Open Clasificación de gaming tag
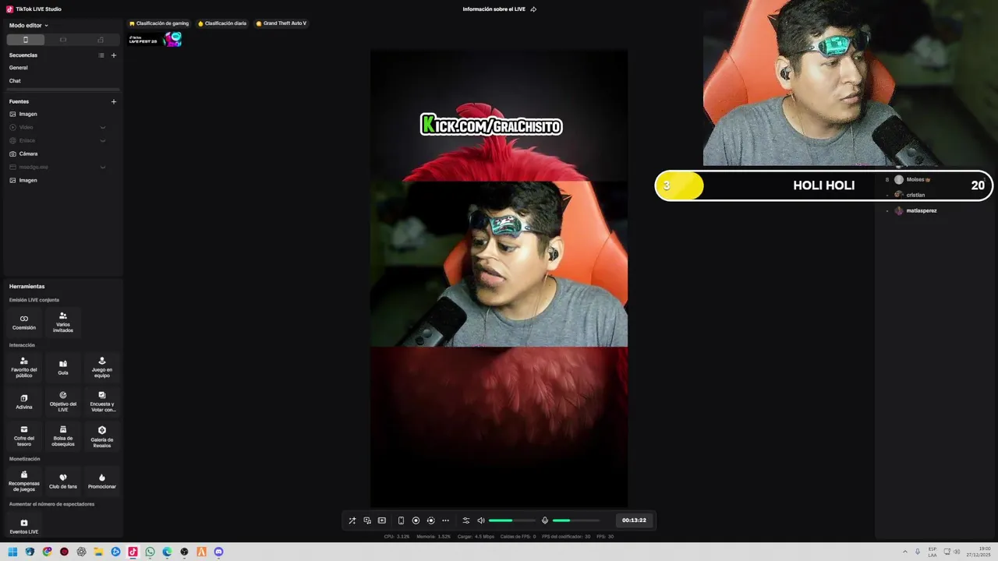The image size is (998, 561). [159, 23]
